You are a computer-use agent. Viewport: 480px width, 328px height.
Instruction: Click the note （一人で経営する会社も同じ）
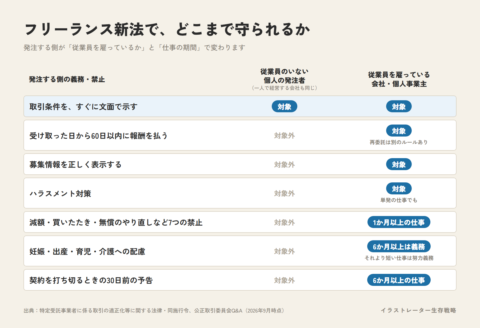284,88
